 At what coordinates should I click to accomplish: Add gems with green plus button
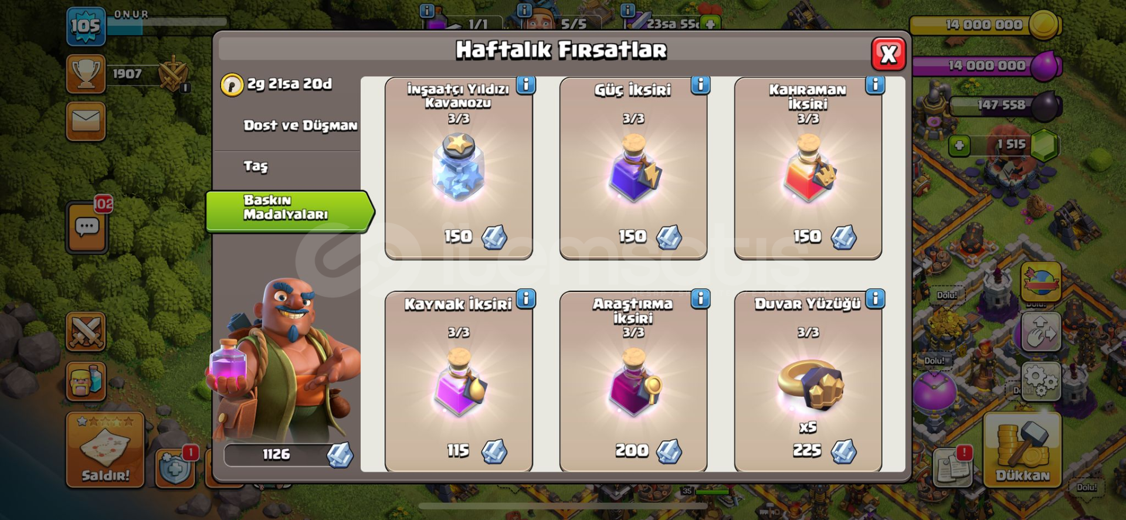959,145
